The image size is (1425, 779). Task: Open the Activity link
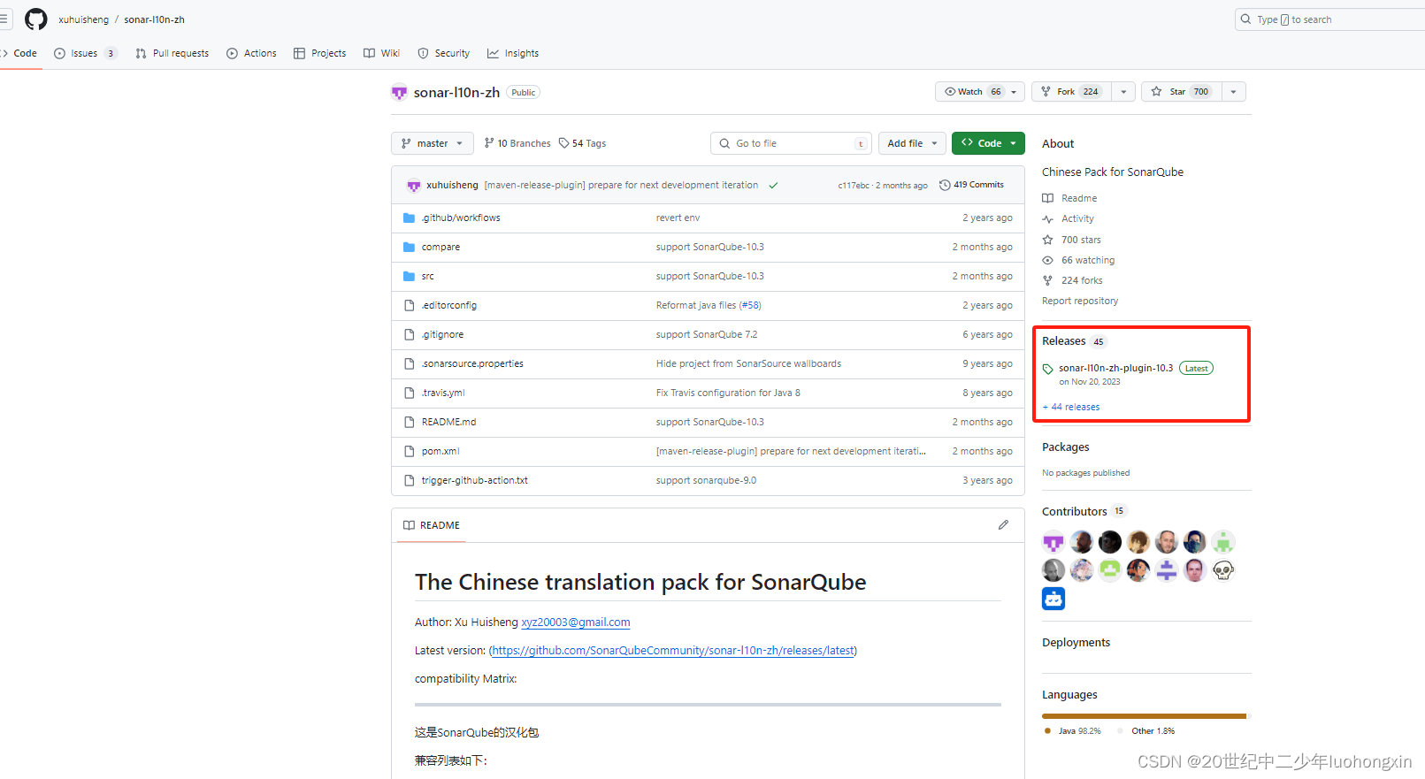tap(1068, 218)
